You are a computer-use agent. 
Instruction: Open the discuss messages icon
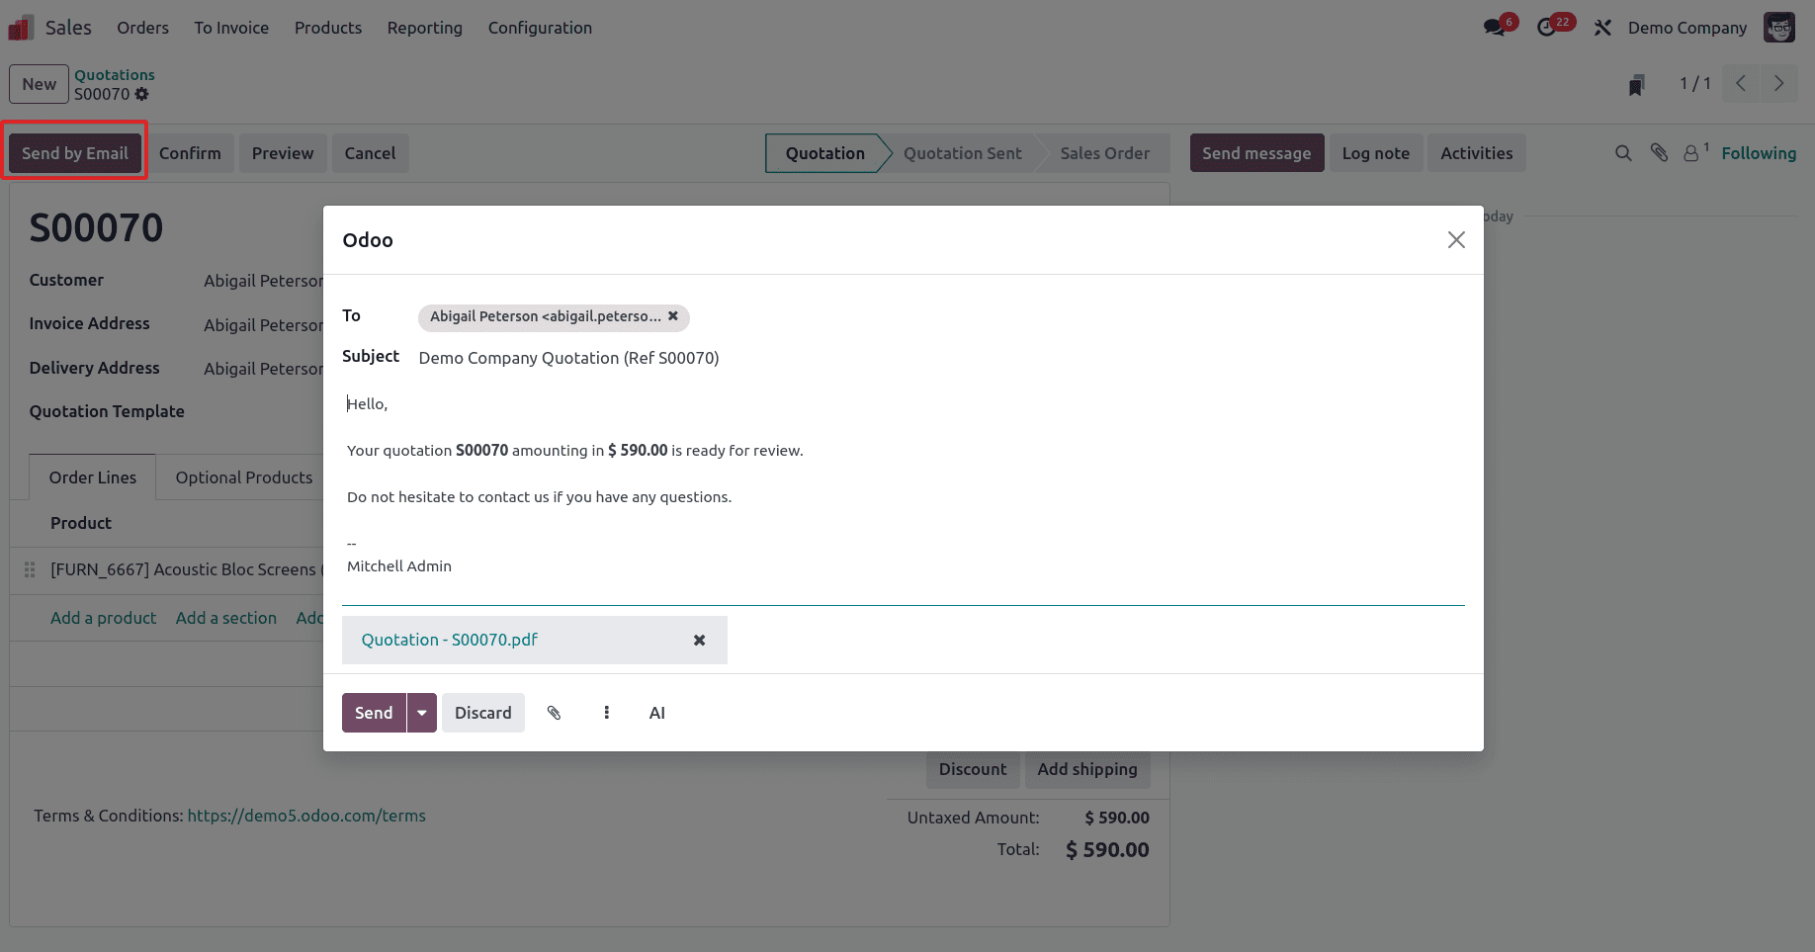tap(1495, 28)
